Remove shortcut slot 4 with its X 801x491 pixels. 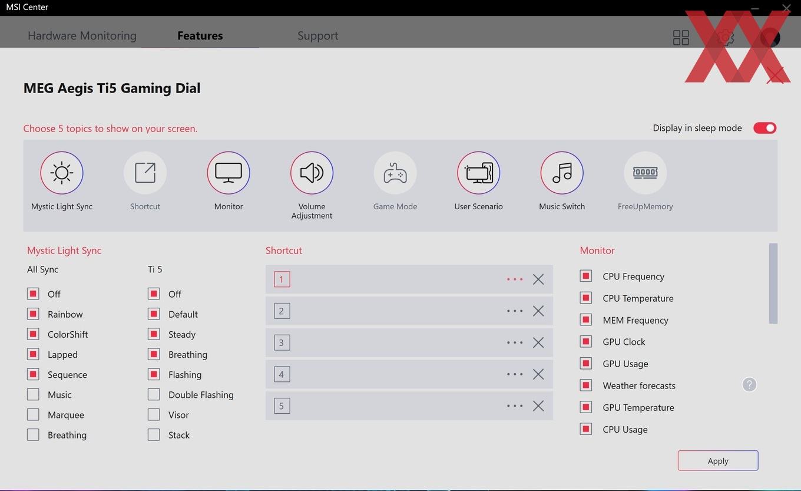pyautogui.click(x=538, y=374)
